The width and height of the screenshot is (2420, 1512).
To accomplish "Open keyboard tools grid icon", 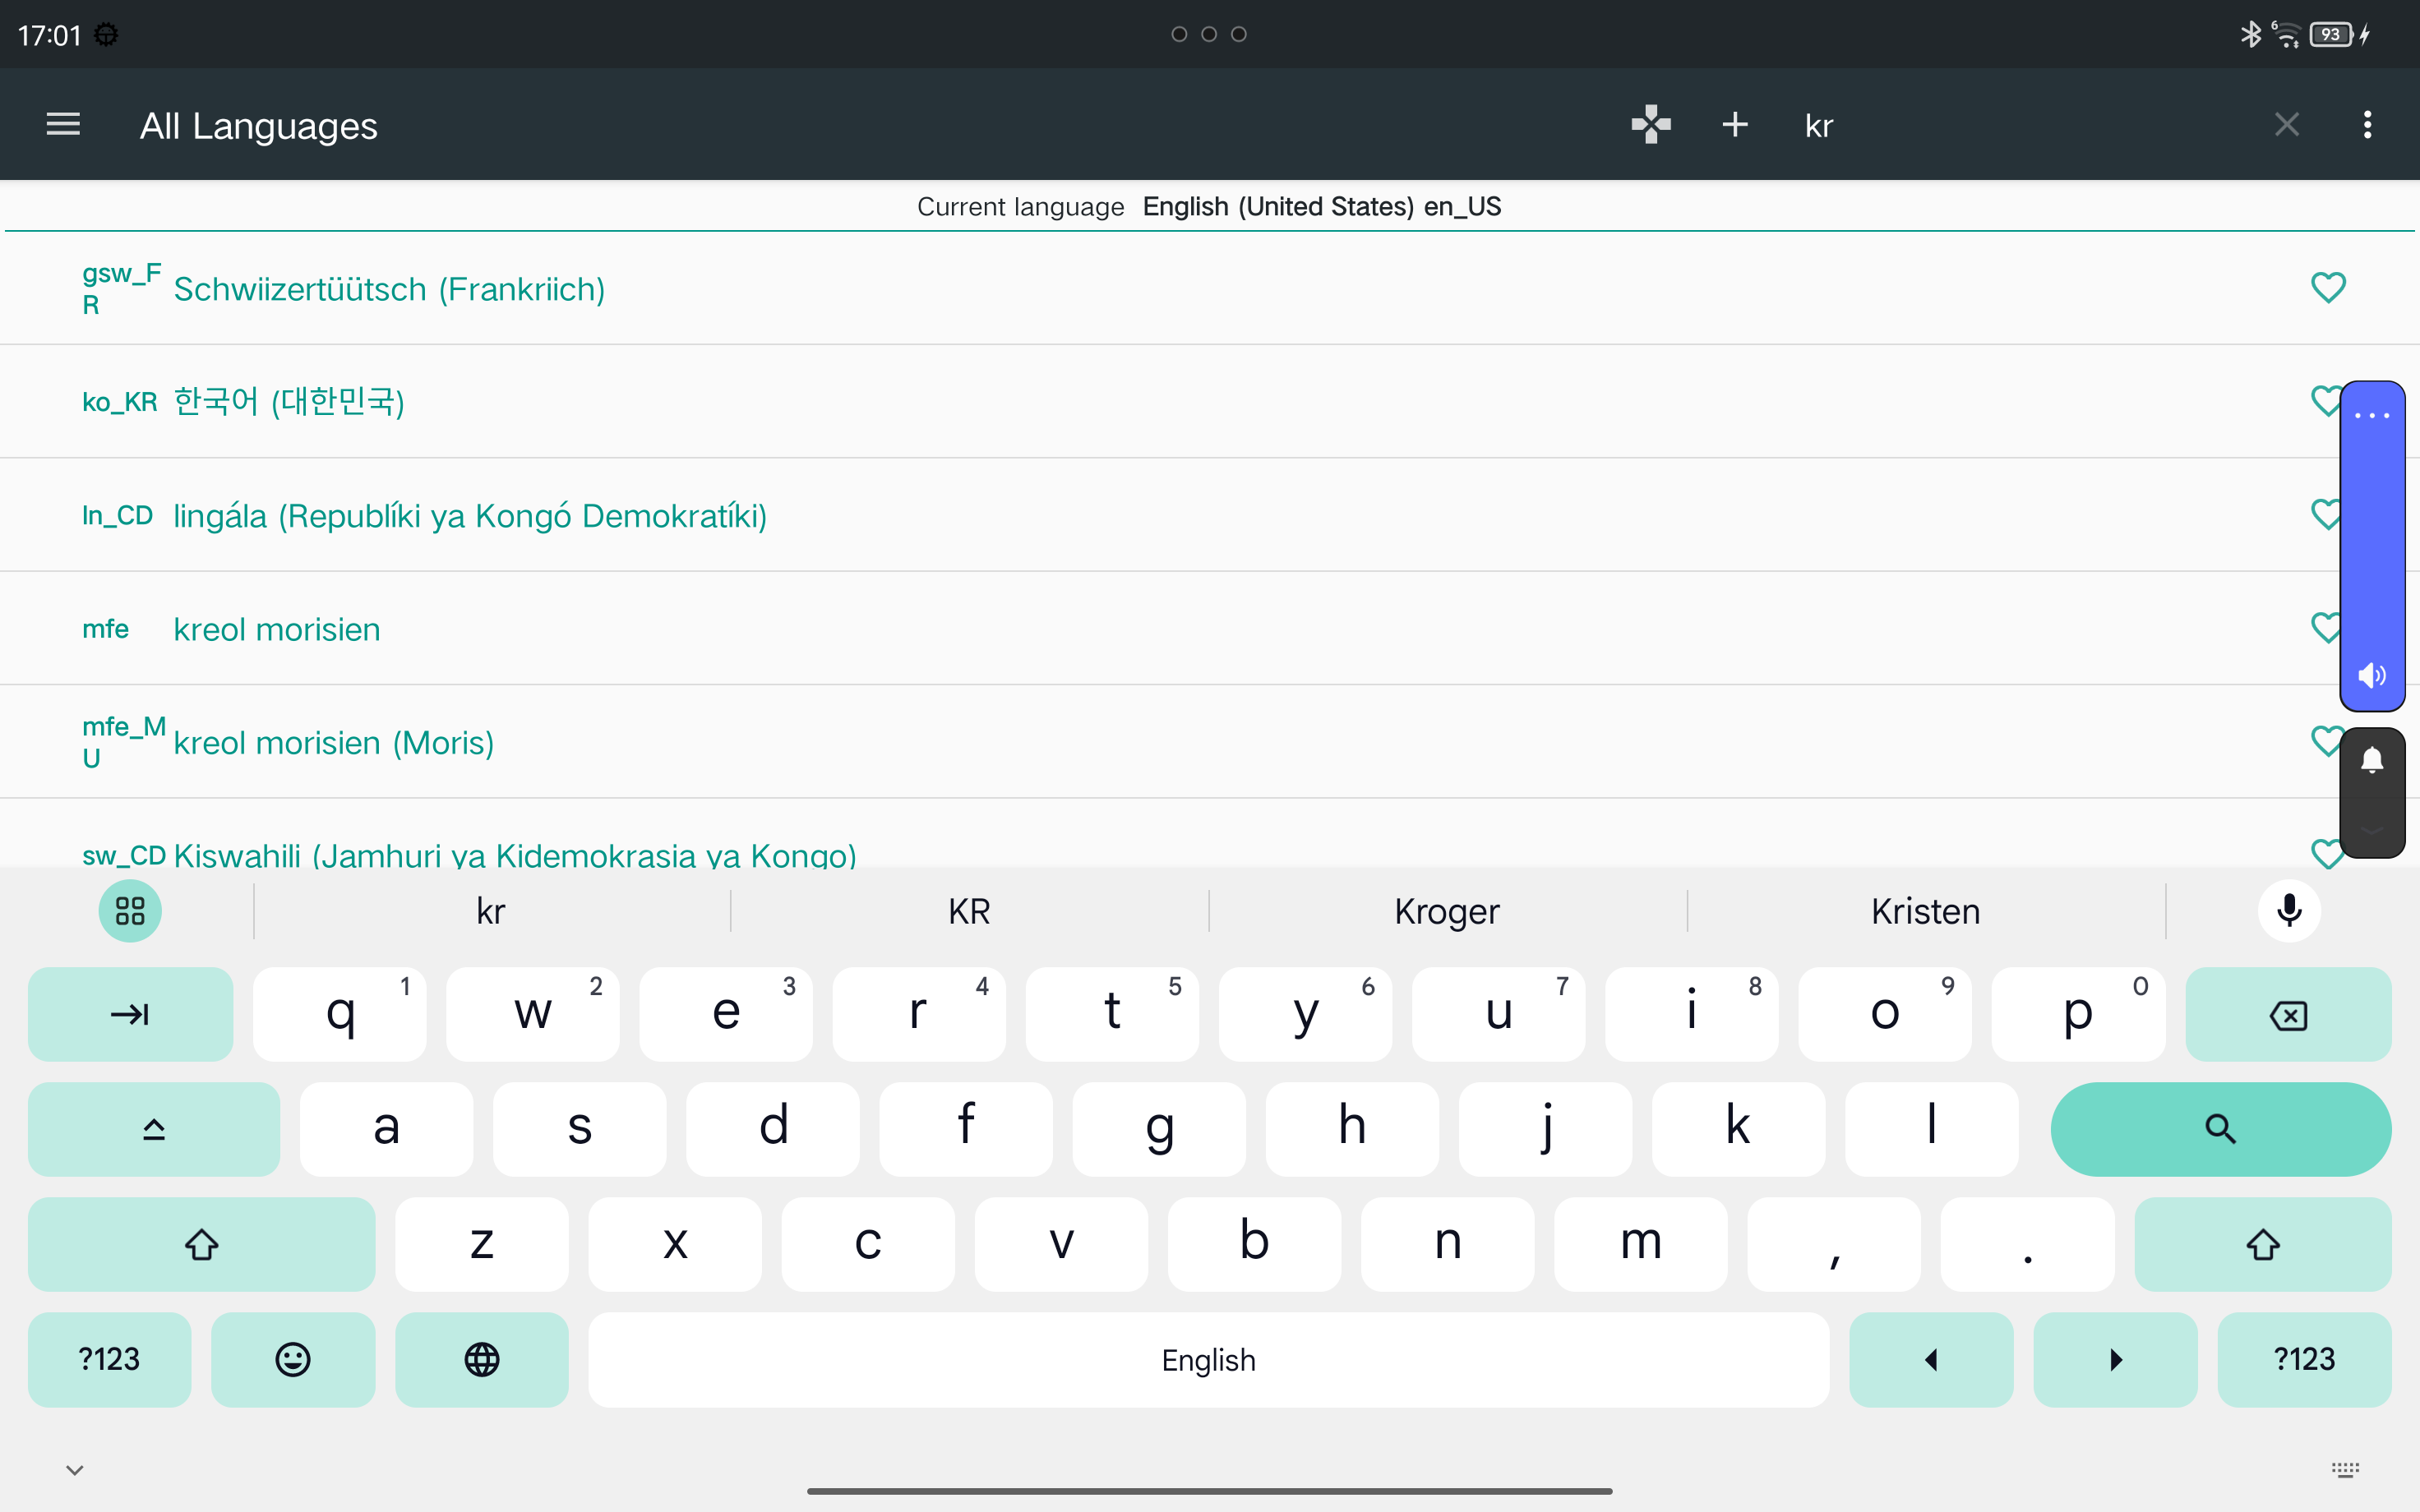I will click(x=130, y=911).
